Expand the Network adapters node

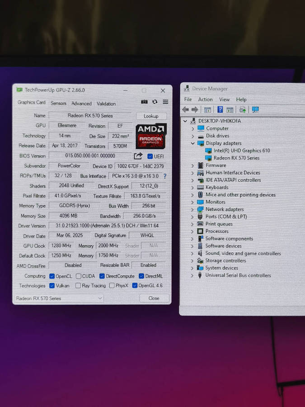click(x=193, y=209)
